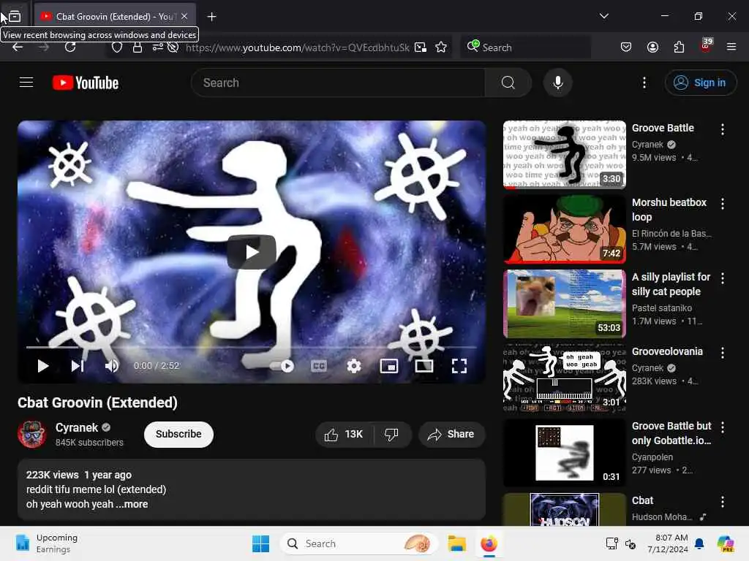Open Firefox account icon
The width and height of the screenshot is (749, 561).
[x=652, y=47]
